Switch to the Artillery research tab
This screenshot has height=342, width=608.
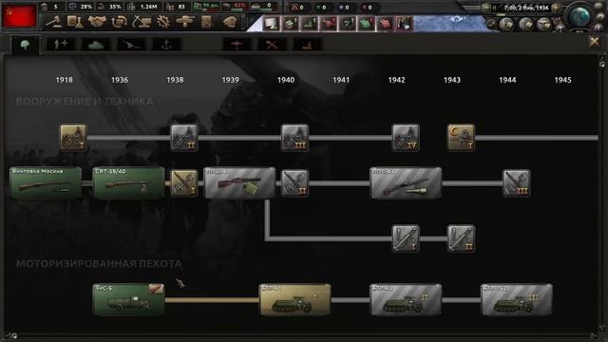pos(131,45)
